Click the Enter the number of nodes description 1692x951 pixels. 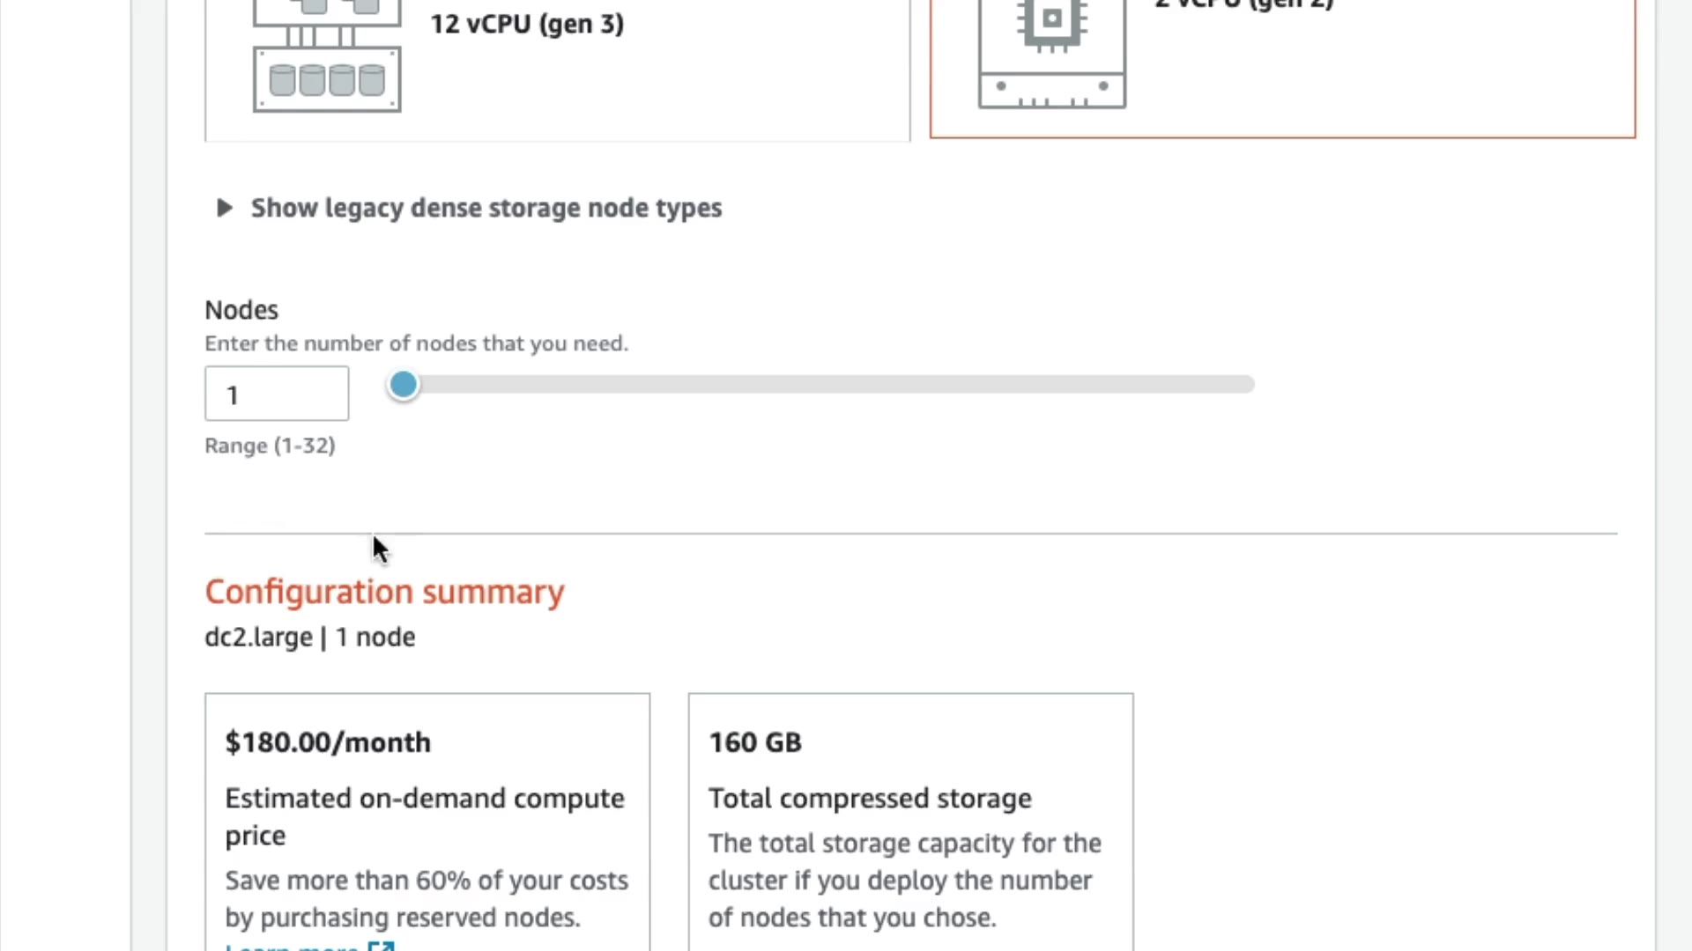tap(416, 343)
